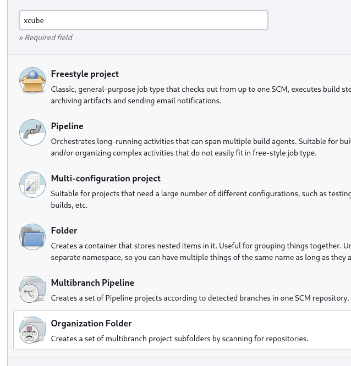Click Organization Folder's scanning repositories description
Image resolution: width=351 pixels, height=366 pixels.
(x=180, y=339)
